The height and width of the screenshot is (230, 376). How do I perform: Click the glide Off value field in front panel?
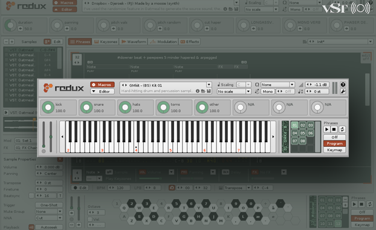285,91
